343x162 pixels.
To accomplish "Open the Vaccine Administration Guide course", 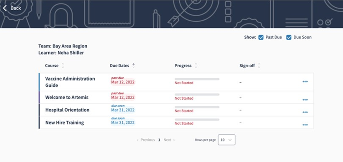I will (x=70, y=82).
